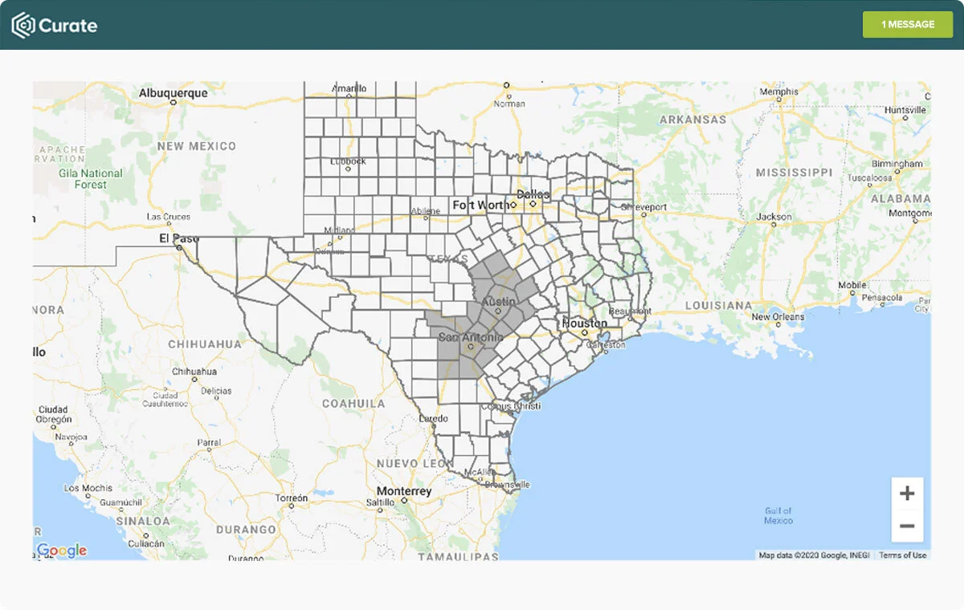Zoom in with the plus button

pos(907,494)
